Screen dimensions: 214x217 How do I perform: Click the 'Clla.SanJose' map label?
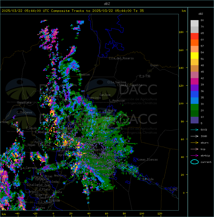tap(117, 82)
